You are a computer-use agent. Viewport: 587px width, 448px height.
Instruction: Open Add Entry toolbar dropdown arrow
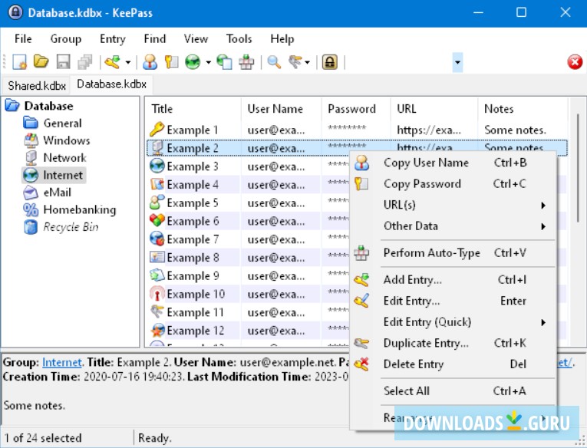pyautogui.click(x=128, y=62)
